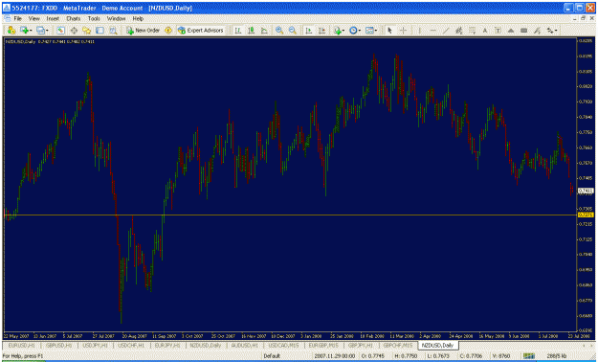Open the Tools menu

tap(94, 18)
